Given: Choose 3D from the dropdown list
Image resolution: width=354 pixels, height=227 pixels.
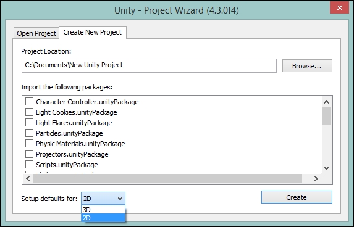Looking at the screenshot, I should point(103,210).
